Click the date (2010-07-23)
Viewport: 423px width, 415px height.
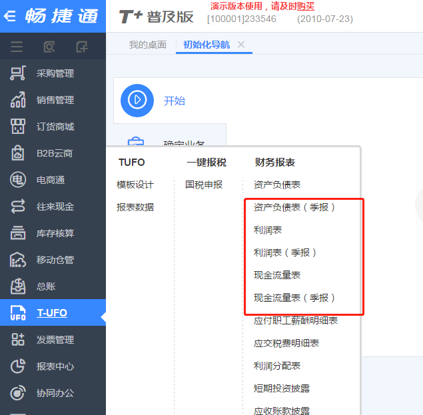point(325,19)
